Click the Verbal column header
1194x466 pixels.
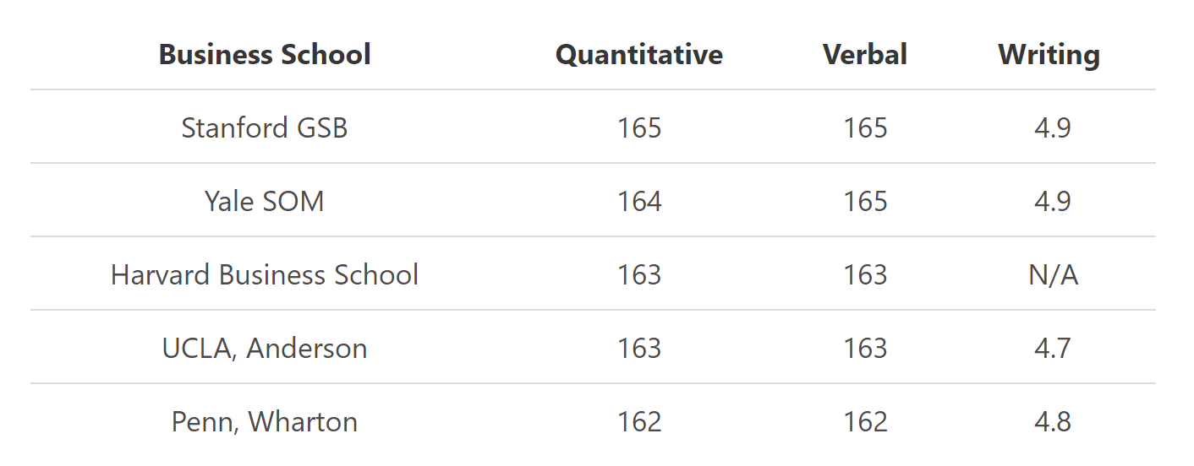pos(865,55)
